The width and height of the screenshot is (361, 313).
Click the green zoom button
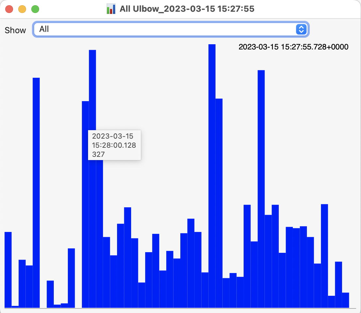pos(35,9)
